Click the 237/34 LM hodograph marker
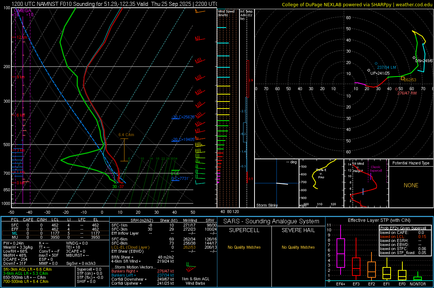 click(x=387, y=67)
